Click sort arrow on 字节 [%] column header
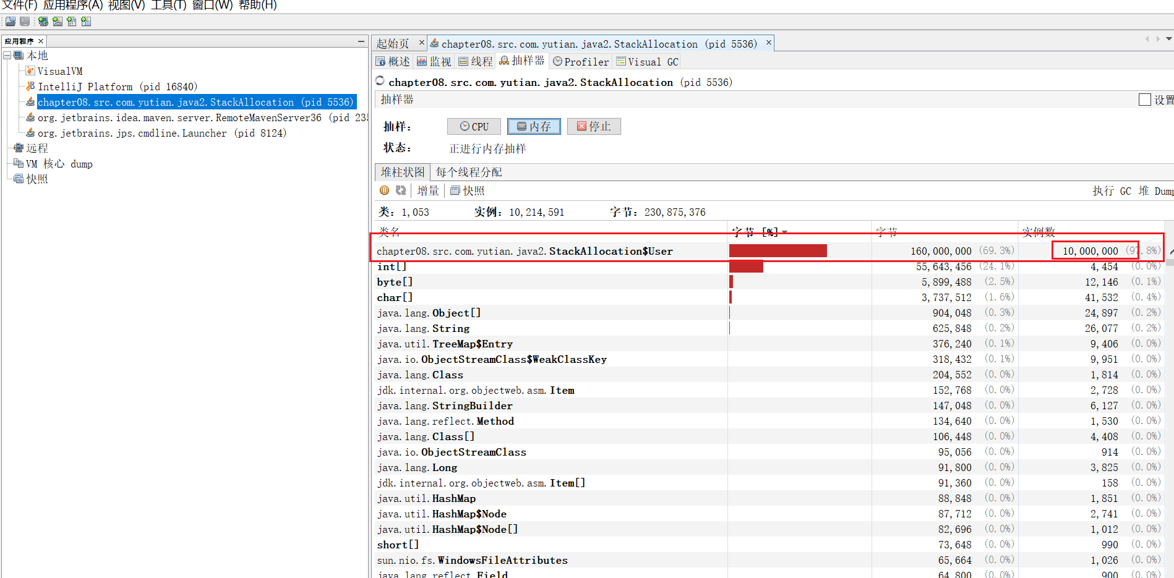The image size is (1174, 578). [785, 232]
